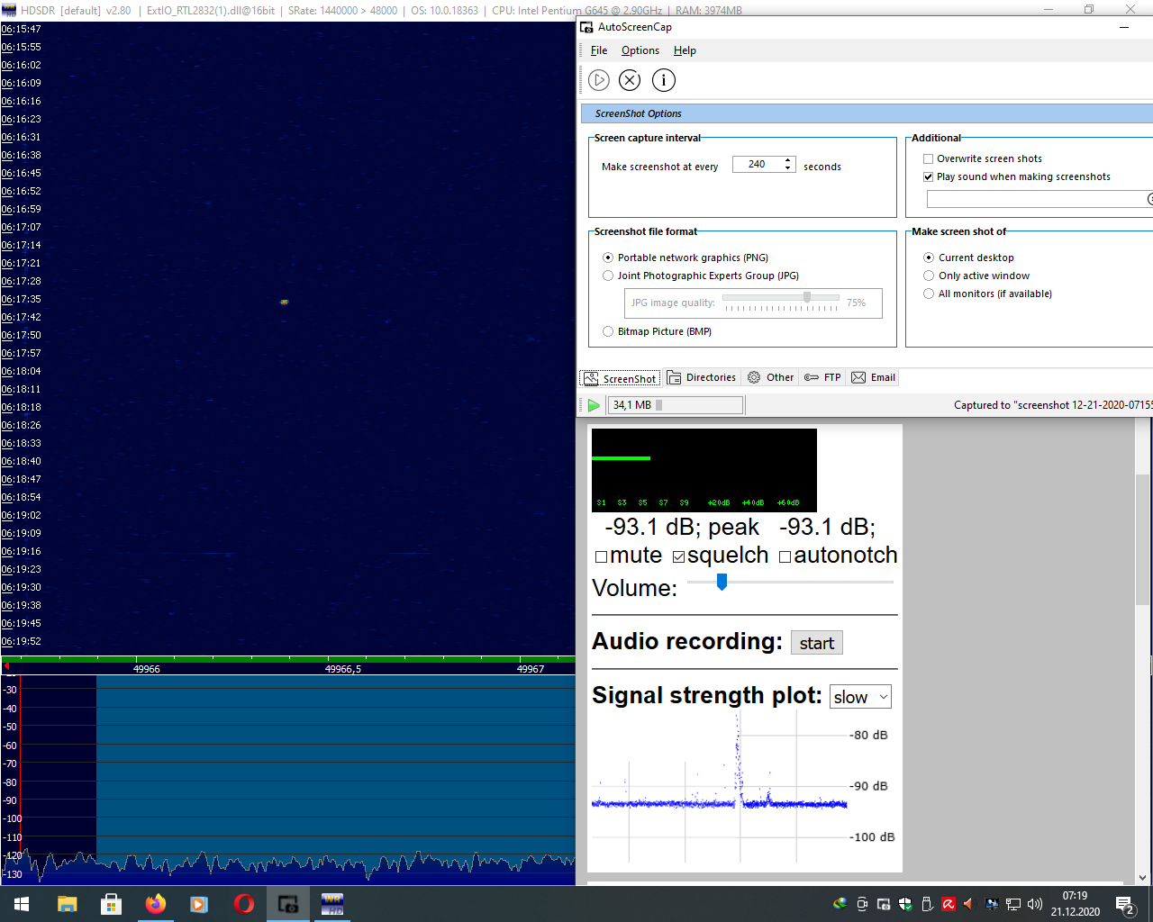Open Signal strength plot speed dropdown
The image size is (1153, 922).
860,697
